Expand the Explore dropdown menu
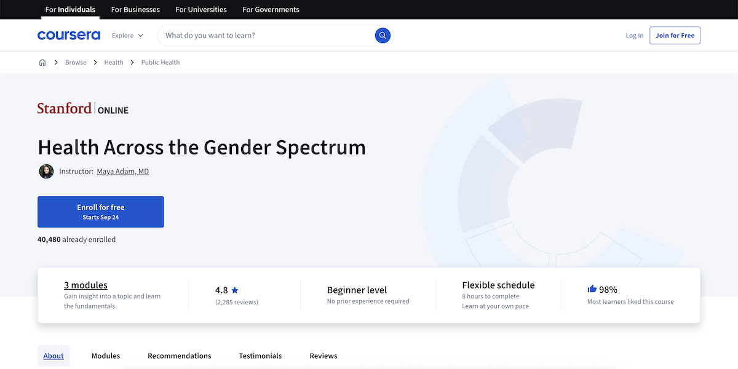The image size is (738, 369). pyautogui.click(x=127, y=36)
